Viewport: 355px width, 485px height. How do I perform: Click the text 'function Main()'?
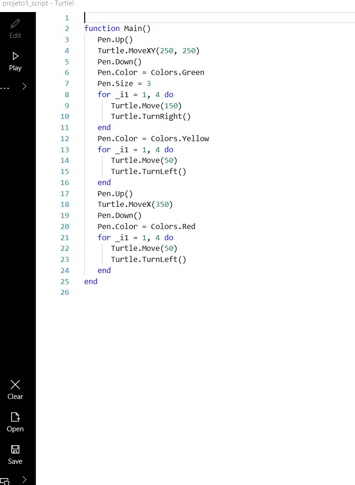[x=117, y=28]
